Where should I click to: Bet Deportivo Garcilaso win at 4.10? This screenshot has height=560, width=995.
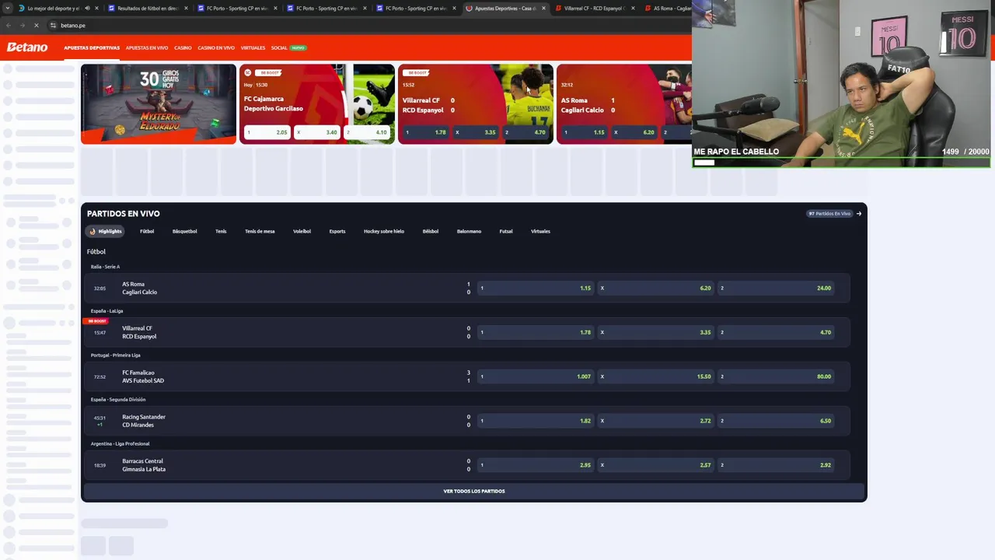point(367,132)
